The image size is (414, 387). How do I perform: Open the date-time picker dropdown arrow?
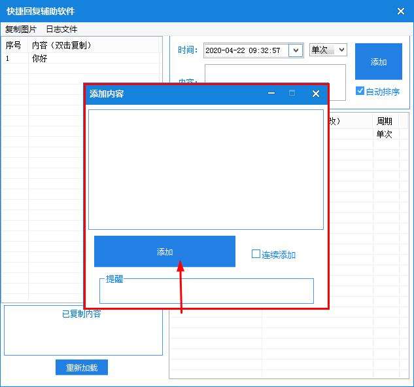click(296, 50)
